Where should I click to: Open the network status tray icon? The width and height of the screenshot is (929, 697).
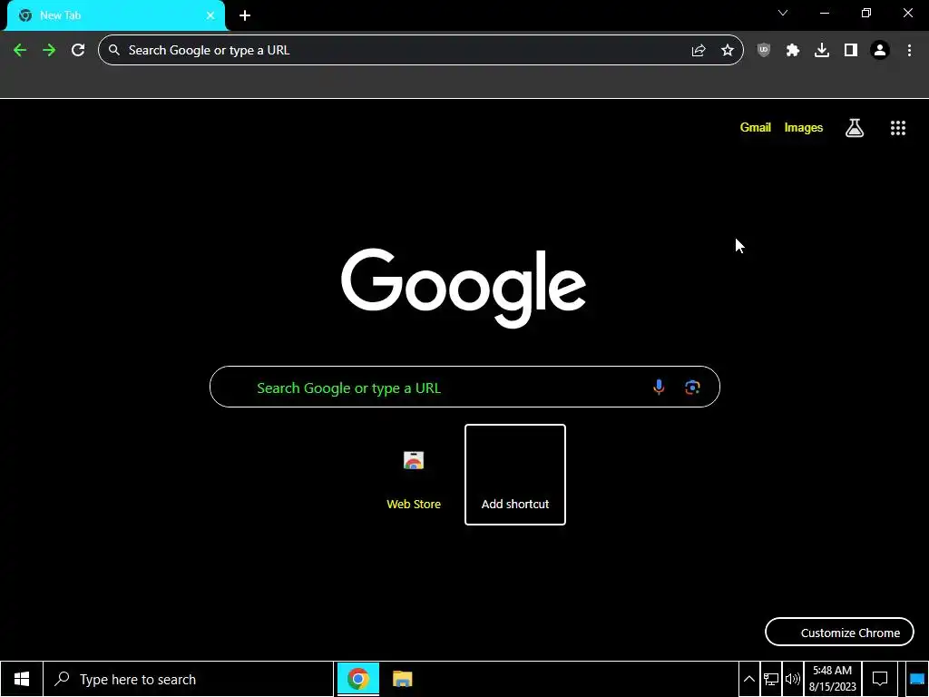pyautogui.click(x=771, y=679)
